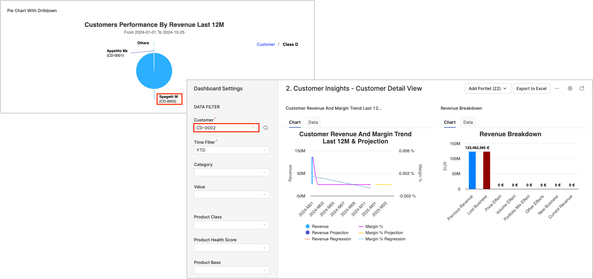Image resolution: width=593 pixels, height=279 pixels.
Task: Click the dark red Lost Business bar
Action: [487, 170]
